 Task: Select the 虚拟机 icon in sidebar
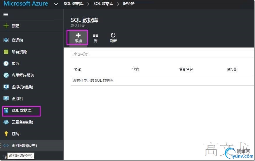coord(6,99)
